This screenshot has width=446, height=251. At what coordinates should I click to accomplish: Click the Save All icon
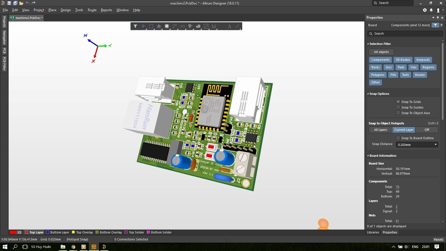click(15, 3)
